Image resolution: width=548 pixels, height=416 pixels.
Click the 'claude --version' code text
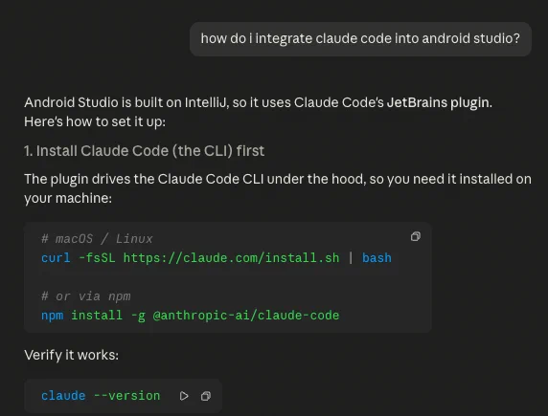[101, 396]
